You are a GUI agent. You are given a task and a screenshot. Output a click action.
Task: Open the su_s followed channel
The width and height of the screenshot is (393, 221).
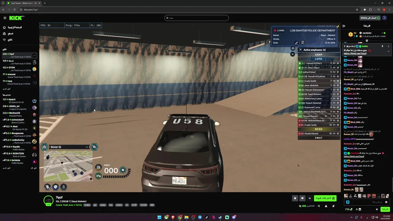click(x=19, y=62)
